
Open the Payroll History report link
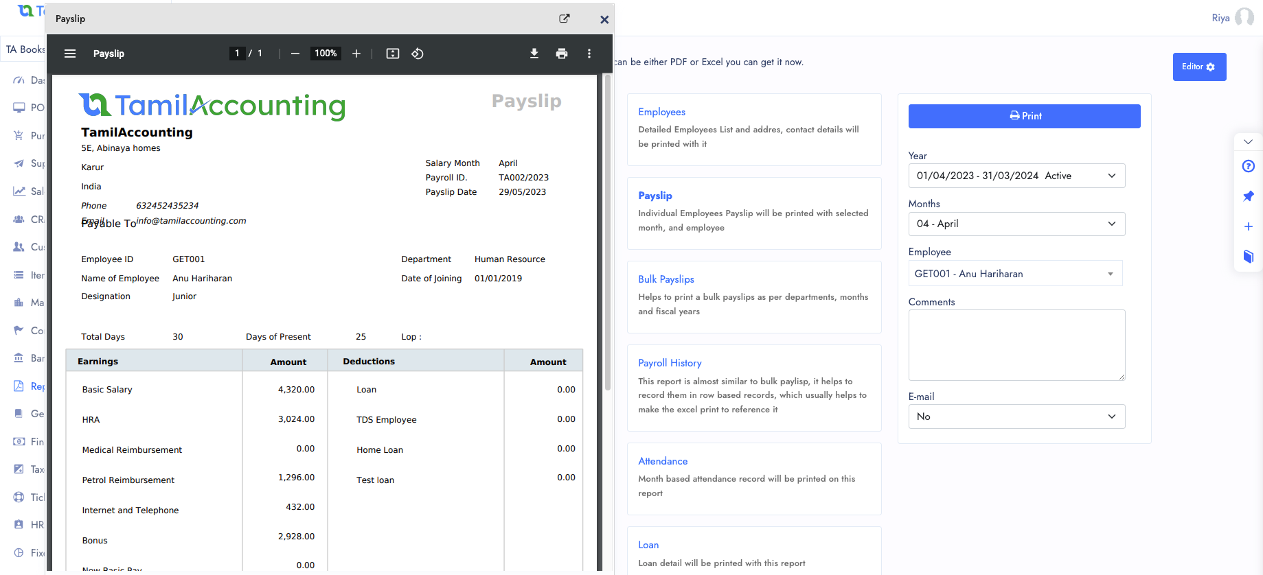[x=670, y=363]
